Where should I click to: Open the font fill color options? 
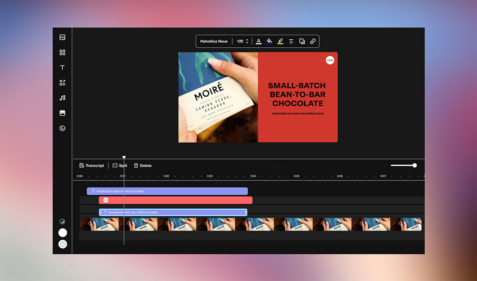tap(269, 41)
